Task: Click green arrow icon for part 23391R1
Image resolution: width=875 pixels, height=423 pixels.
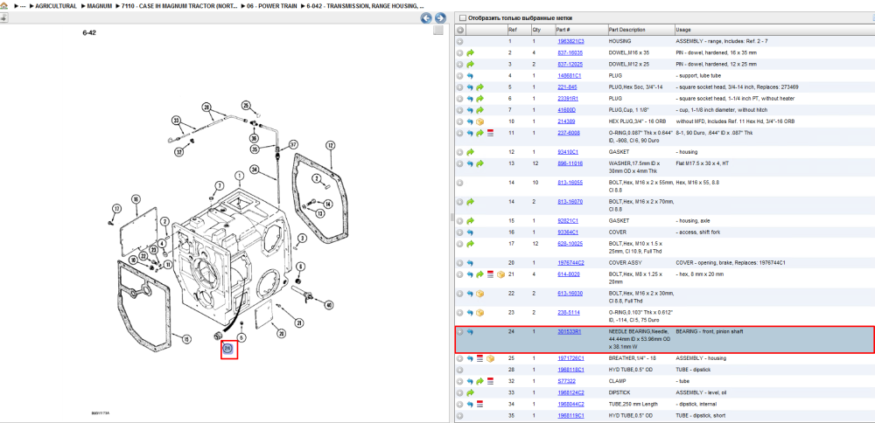Action: (479, 99)
